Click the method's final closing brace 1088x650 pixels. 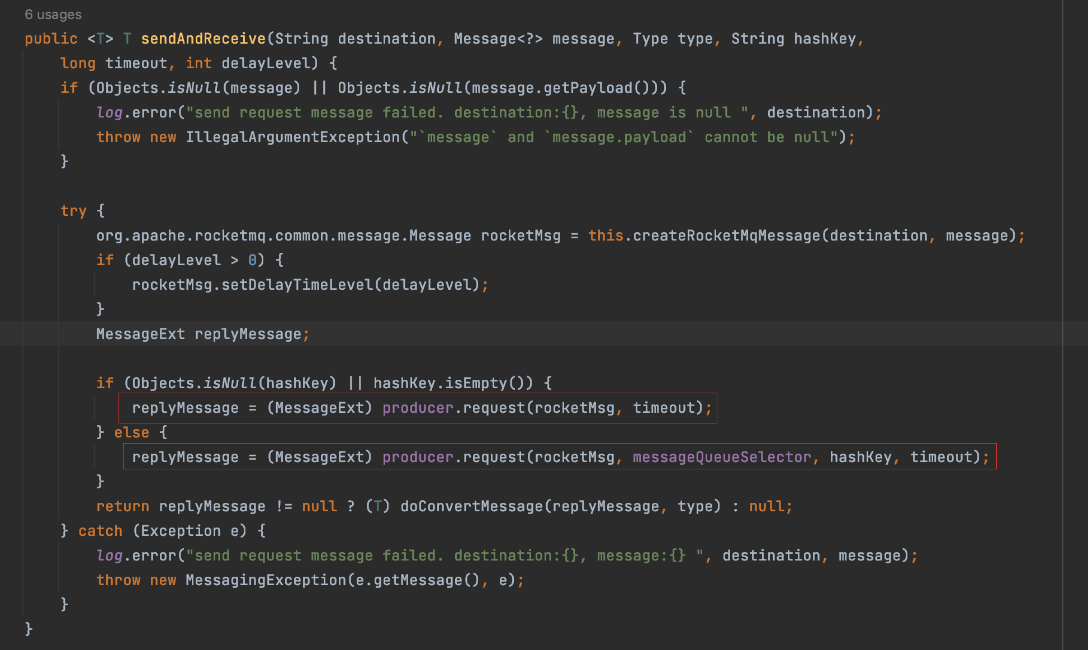[29, 629]
